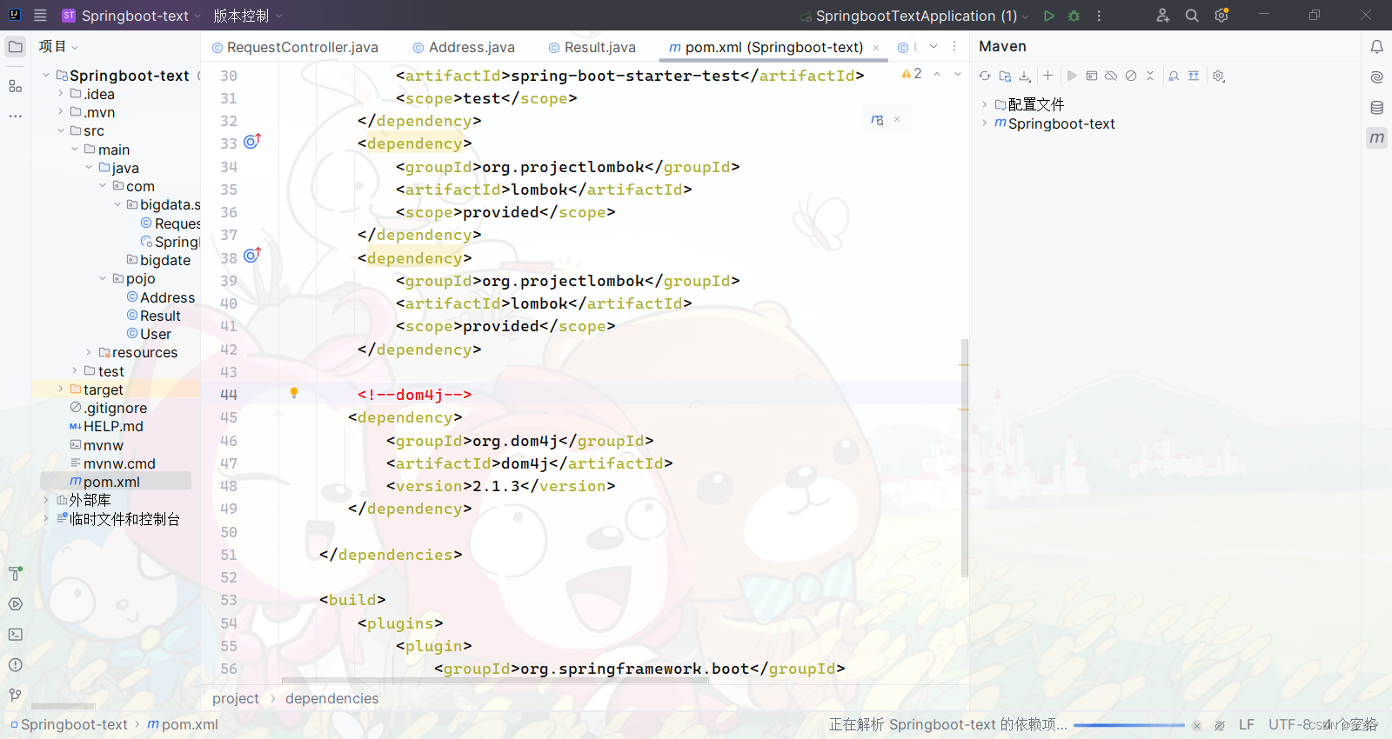
Task: Add Maven project with plus icon
Action: 1048,77
